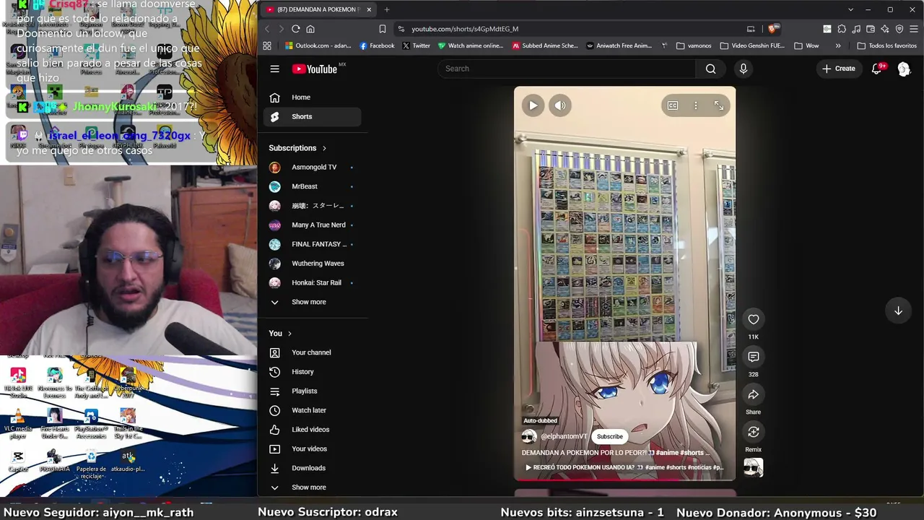This screenshot has height=520, width=924.
Task: Open the sound used avatar thumbnail
Action: pos(753,467)
